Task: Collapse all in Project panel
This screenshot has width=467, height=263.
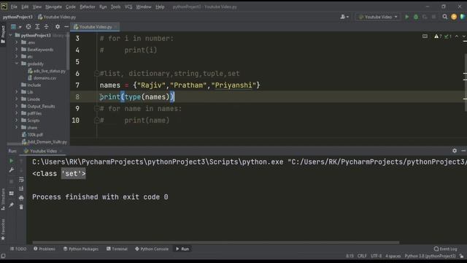Action: (x=47, y=27)
